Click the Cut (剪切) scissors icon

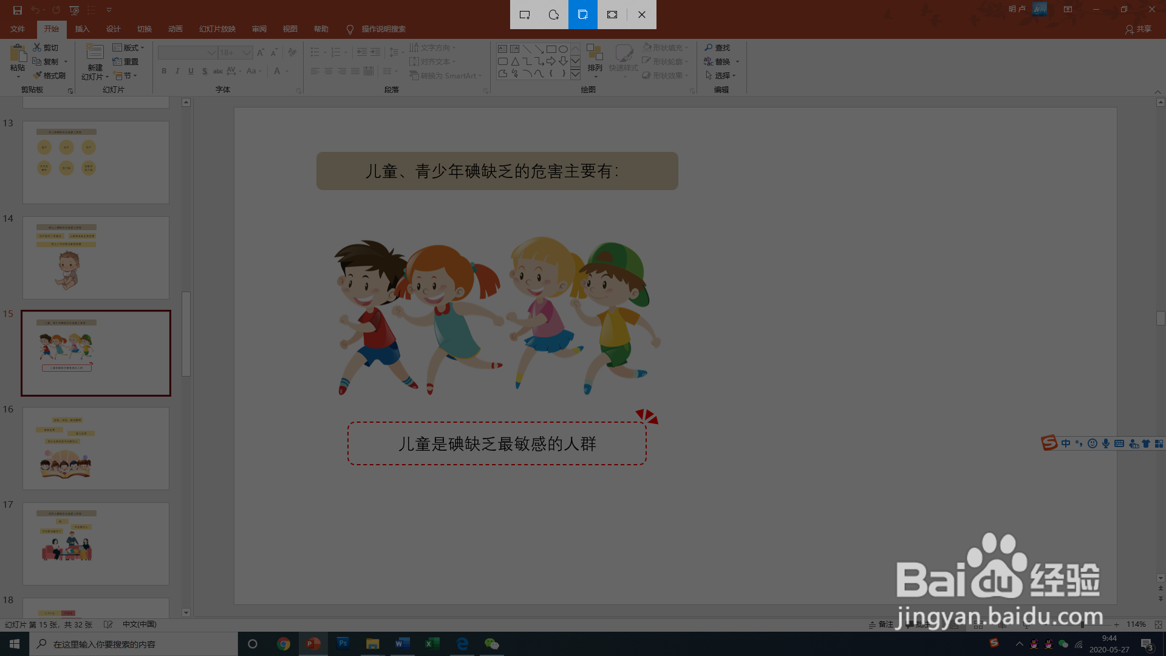tap(37, 47)
